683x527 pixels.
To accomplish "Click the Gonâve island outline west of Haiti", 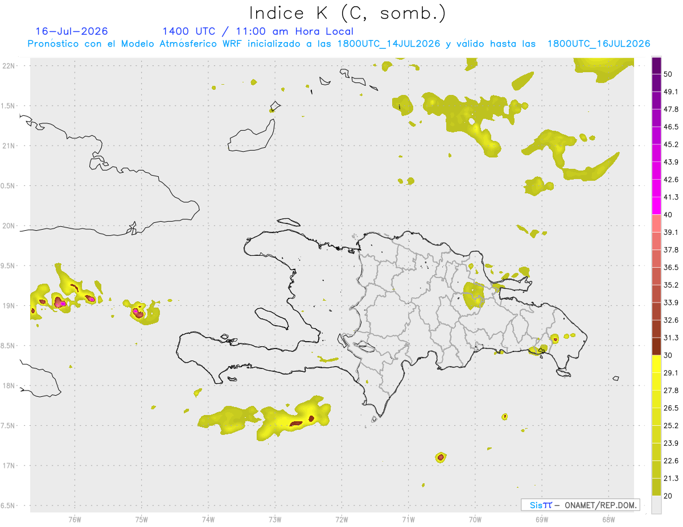I will click(271, 318).
